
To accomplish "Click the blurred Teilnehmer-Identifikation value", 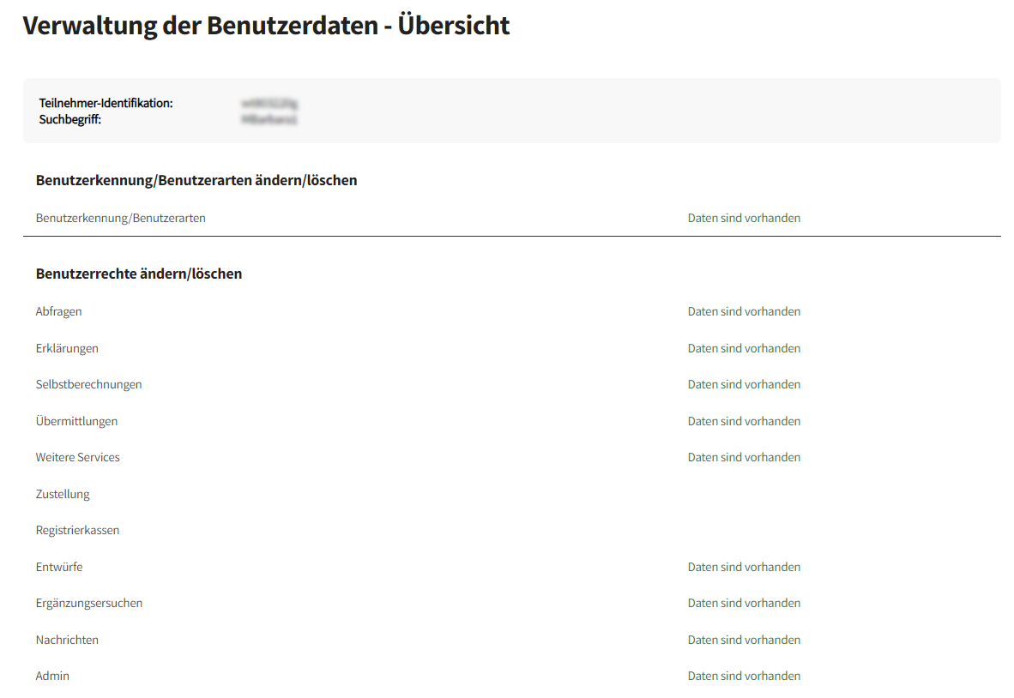I will (269, 104).
